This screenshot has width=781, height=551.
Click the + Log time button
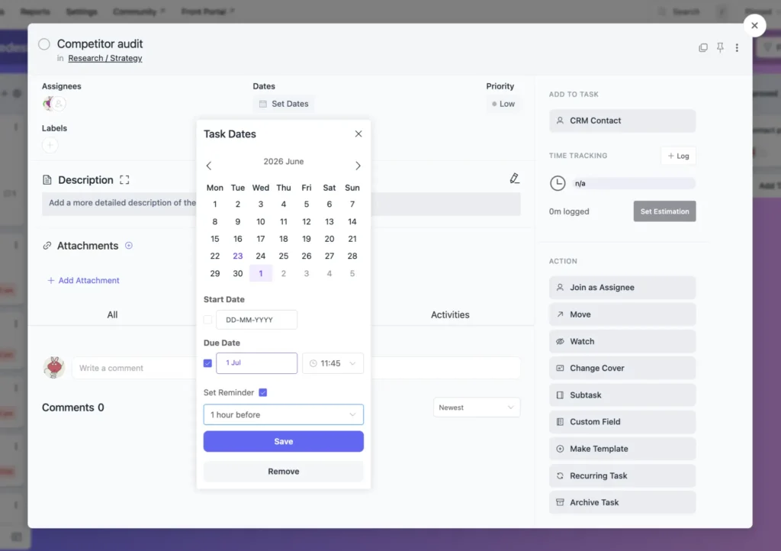(678, 156)
